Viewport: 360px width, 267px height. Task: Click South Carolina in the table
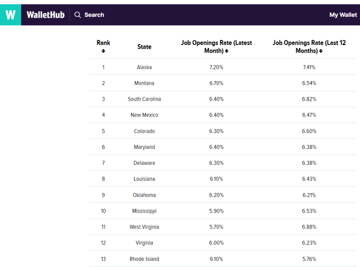[144, 99]
